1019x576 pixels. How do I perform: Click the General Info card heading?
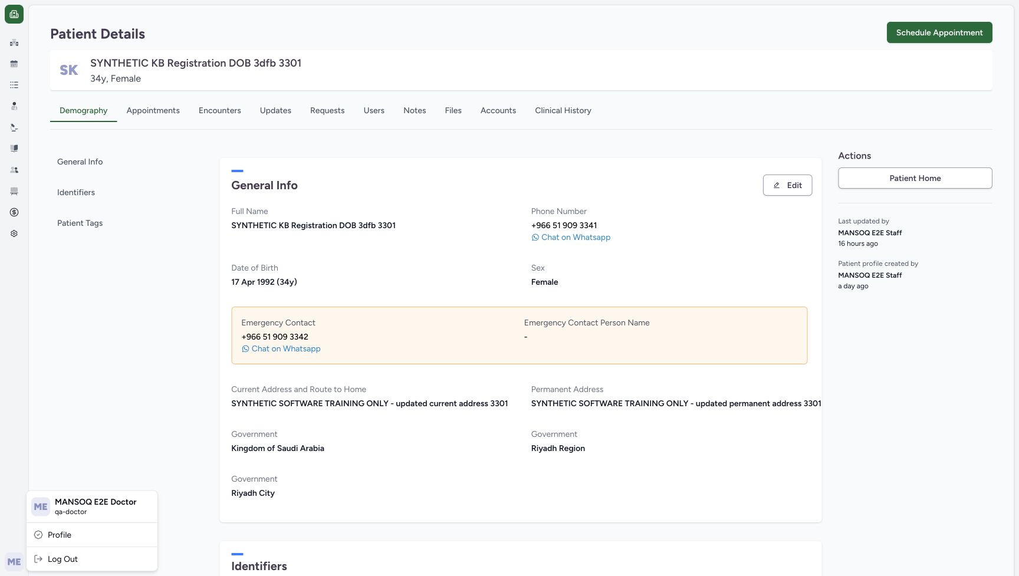click(265, 185)
